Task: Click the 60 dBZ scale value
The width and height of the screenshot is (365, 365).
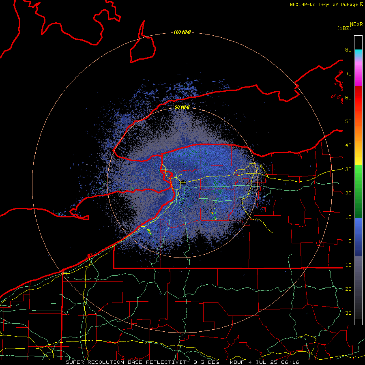Action: point(348,97)
